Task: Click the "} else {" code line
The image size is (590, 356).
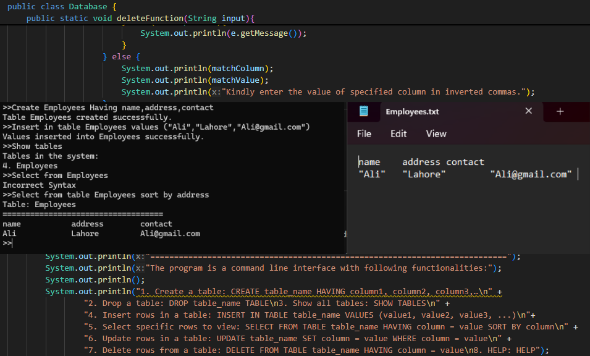Action: 122,57
